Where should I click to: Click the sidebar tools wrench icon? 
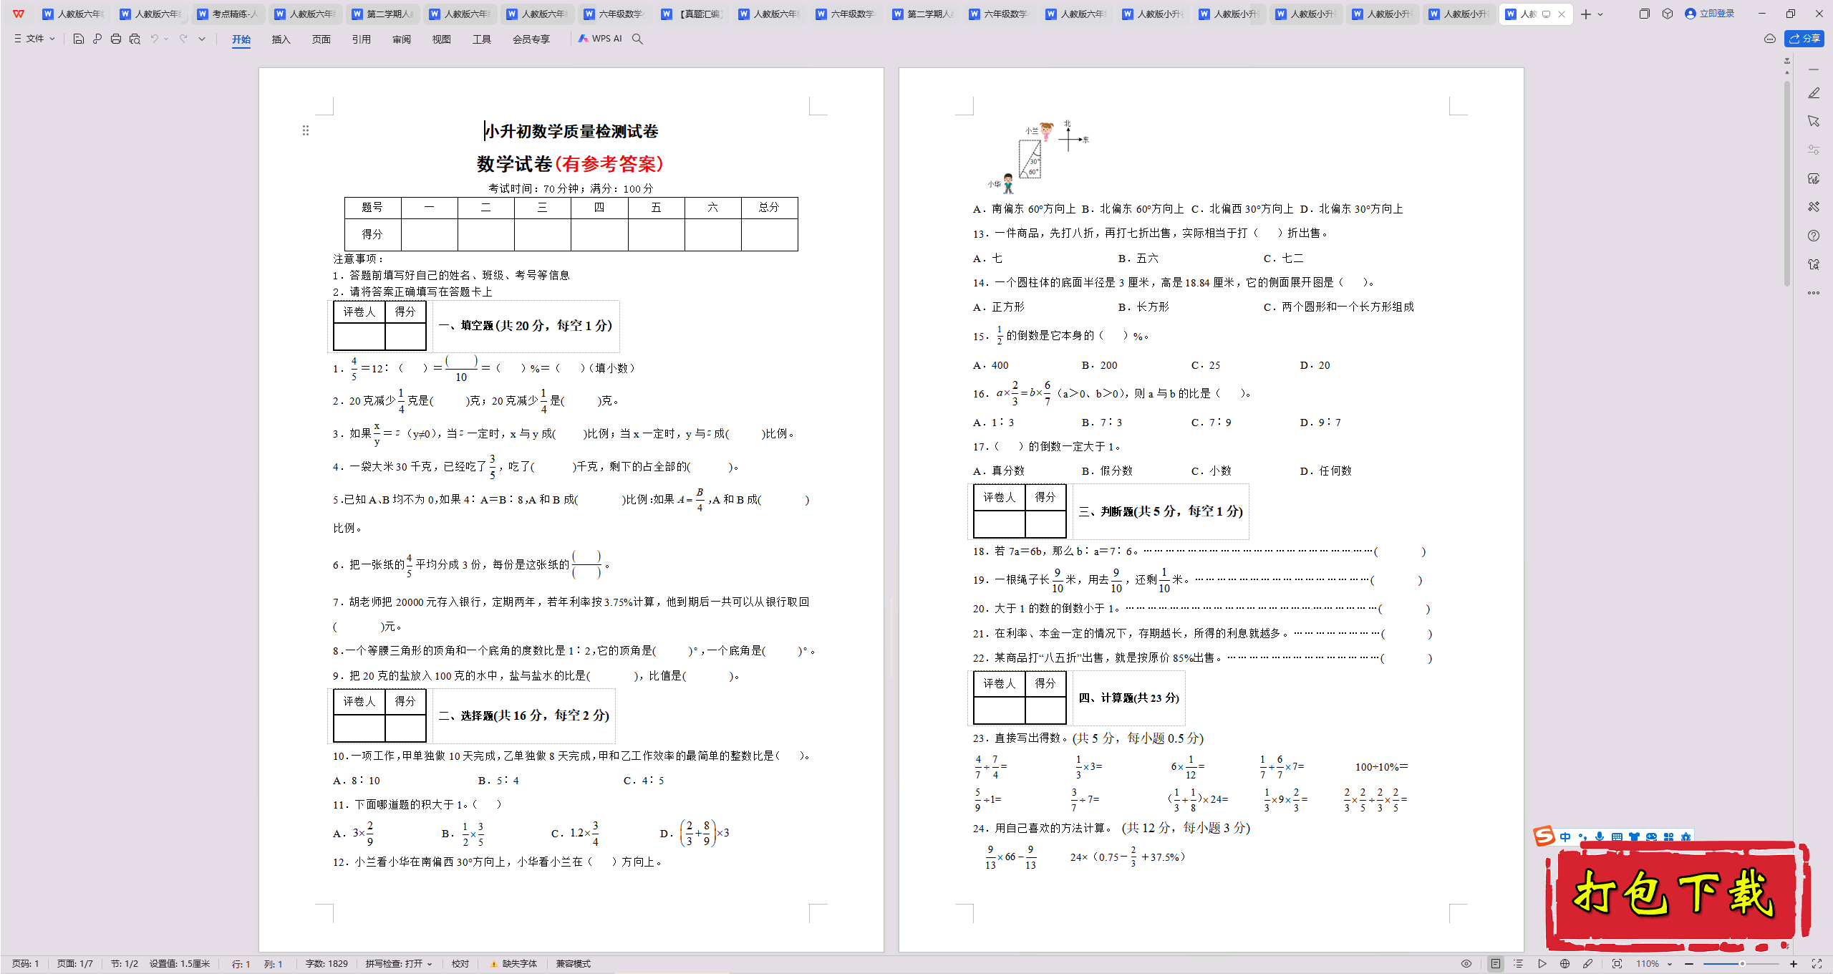[1814, 207]
